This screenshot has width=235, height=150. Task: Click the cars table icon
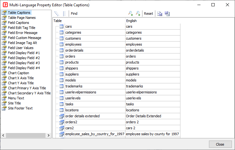click(61, 26)
